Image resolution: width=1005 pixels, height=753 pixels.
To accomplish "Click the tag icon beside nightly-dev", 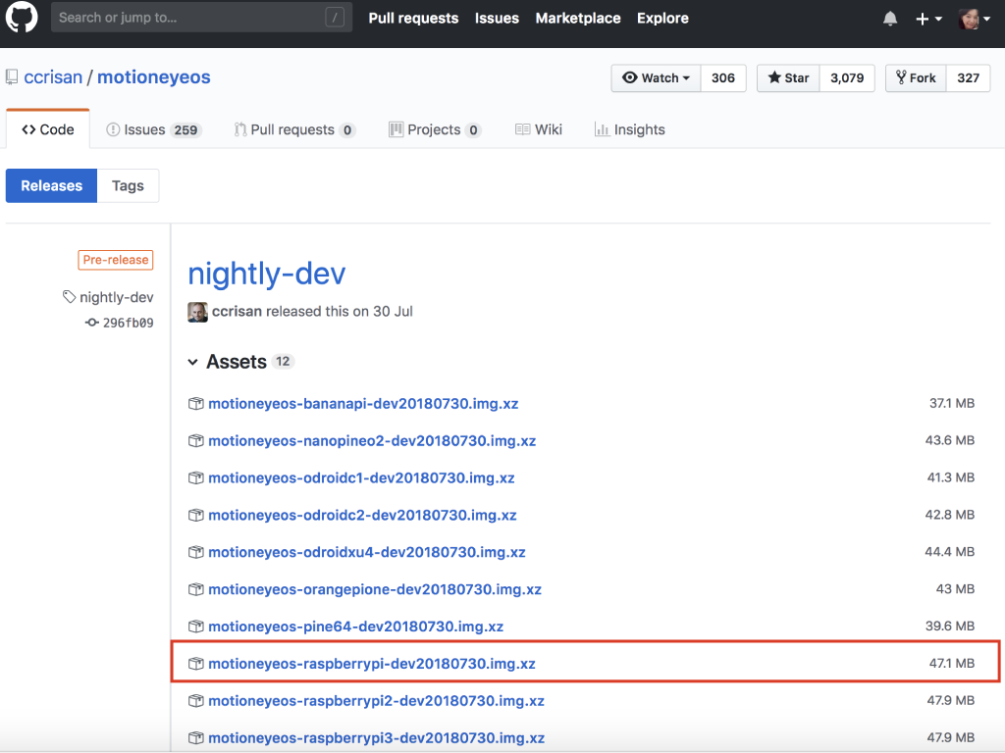I will (70, 297).
